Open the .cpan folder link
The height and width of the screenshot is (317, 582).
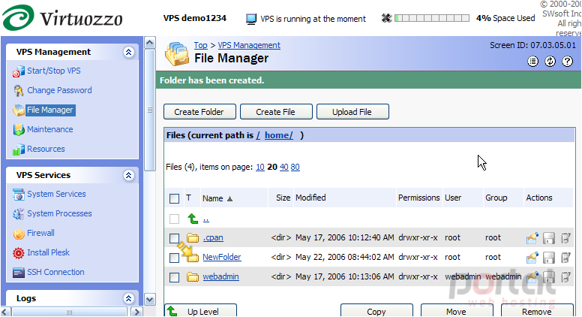pyautogui.click(x=213, y=238)
